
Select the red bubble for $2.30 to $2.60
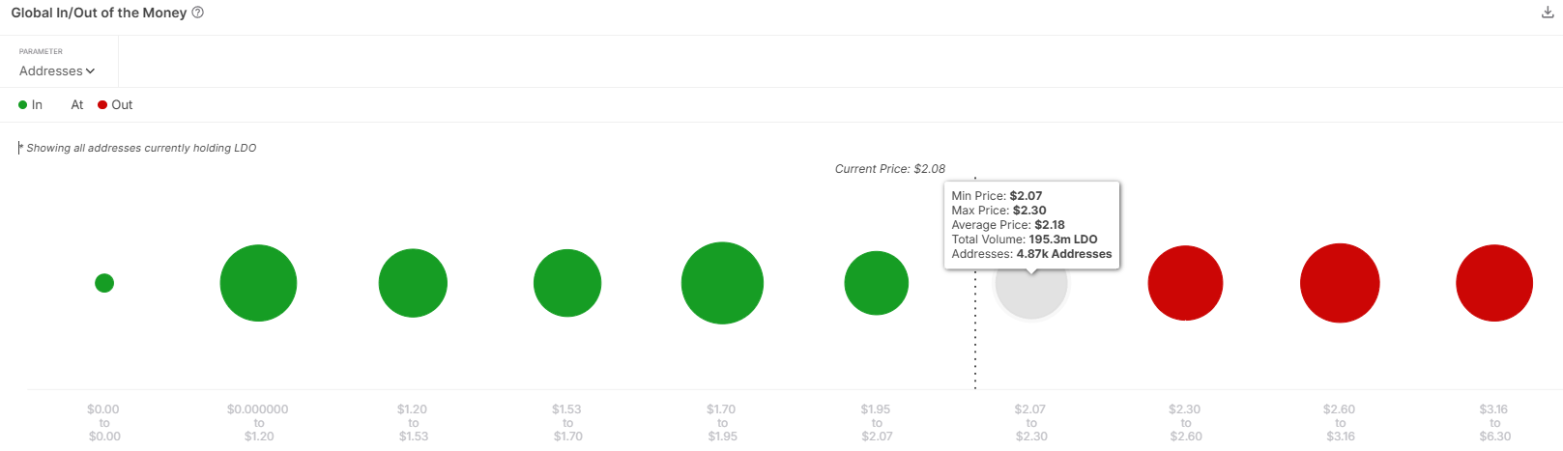click(x=1185, y=283)
